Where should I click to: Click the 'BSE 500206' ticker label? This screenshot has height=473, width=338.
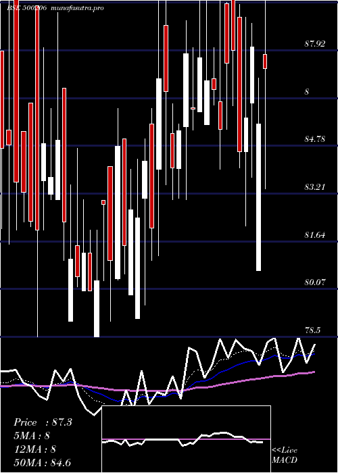pos(26,8)
